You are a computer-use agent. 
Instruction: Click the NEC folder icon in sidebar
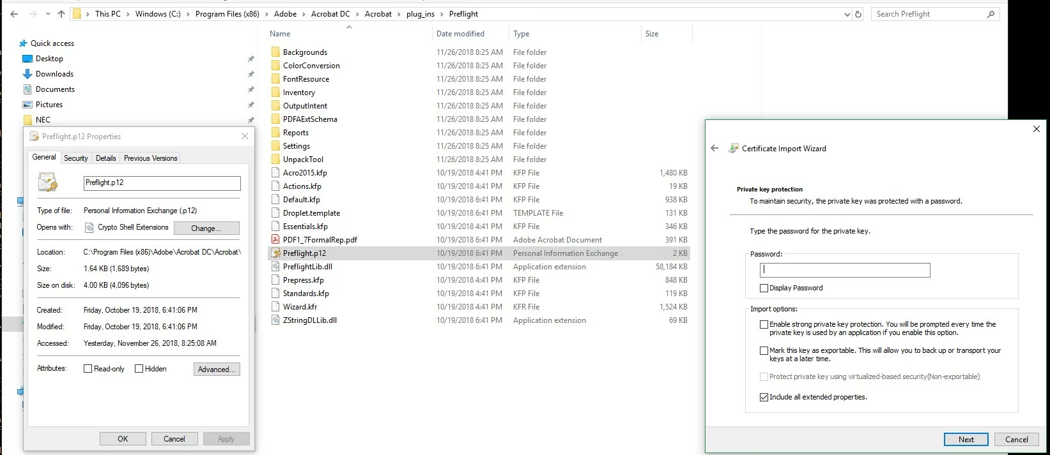(x=27, y=120)
